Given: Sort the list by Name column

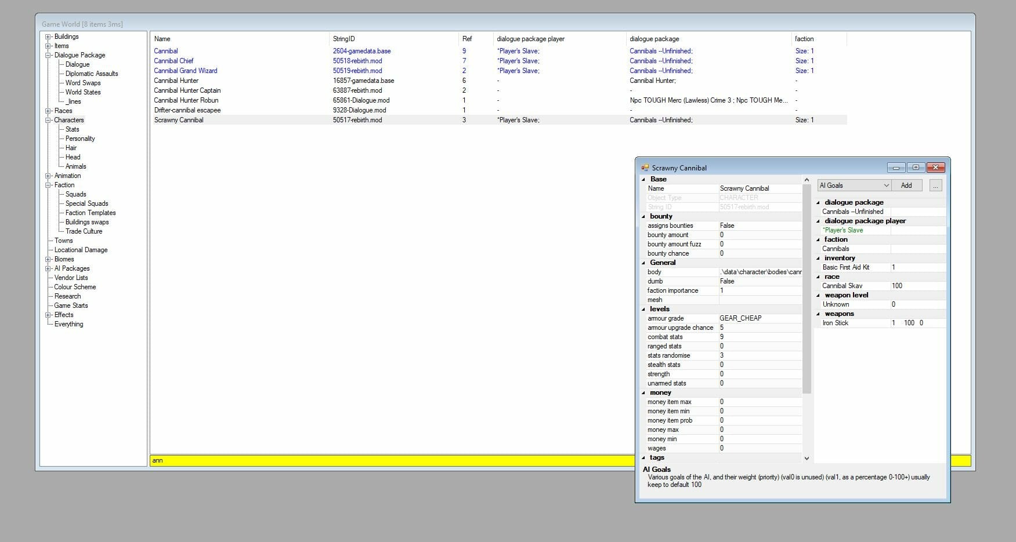Looking at the screenshot, I should coord(239,39).
